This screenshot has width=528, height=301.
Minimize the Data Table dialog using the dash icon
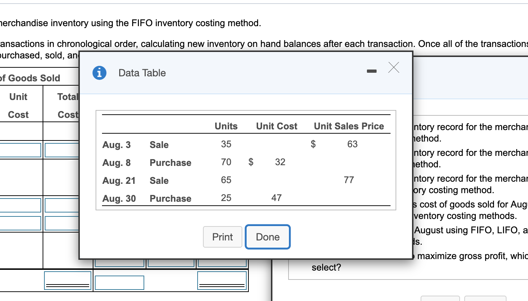click(x=372, y=71)
